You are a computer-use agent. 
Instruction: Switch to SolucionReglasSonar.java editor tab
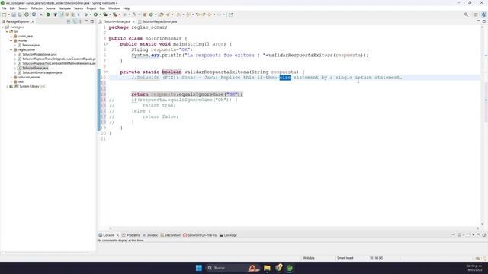click(x=158, y=22)
